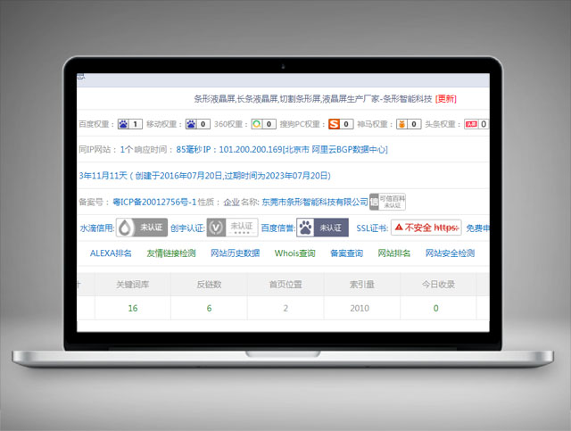The height and width of the screenshot is (431, 571).
Task: Click the 移动权重 label
Action: (x=164, y=124)
